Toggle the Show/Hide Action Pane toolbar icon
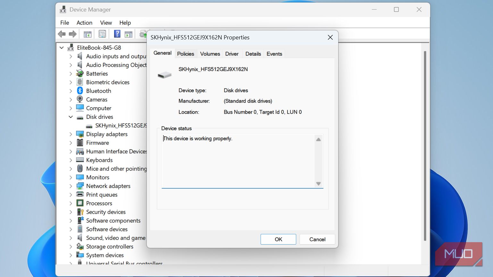This screenshot has width=493, height=277. click(x=129, y=34)
